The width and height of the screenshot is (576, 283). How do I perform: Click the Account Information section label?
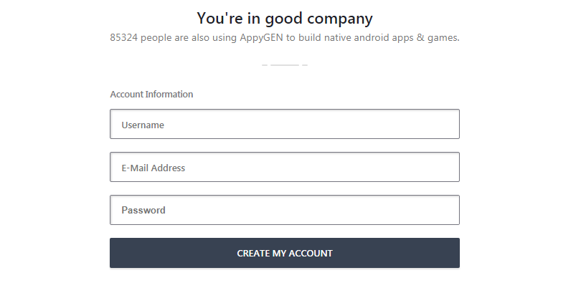[151, 95]
